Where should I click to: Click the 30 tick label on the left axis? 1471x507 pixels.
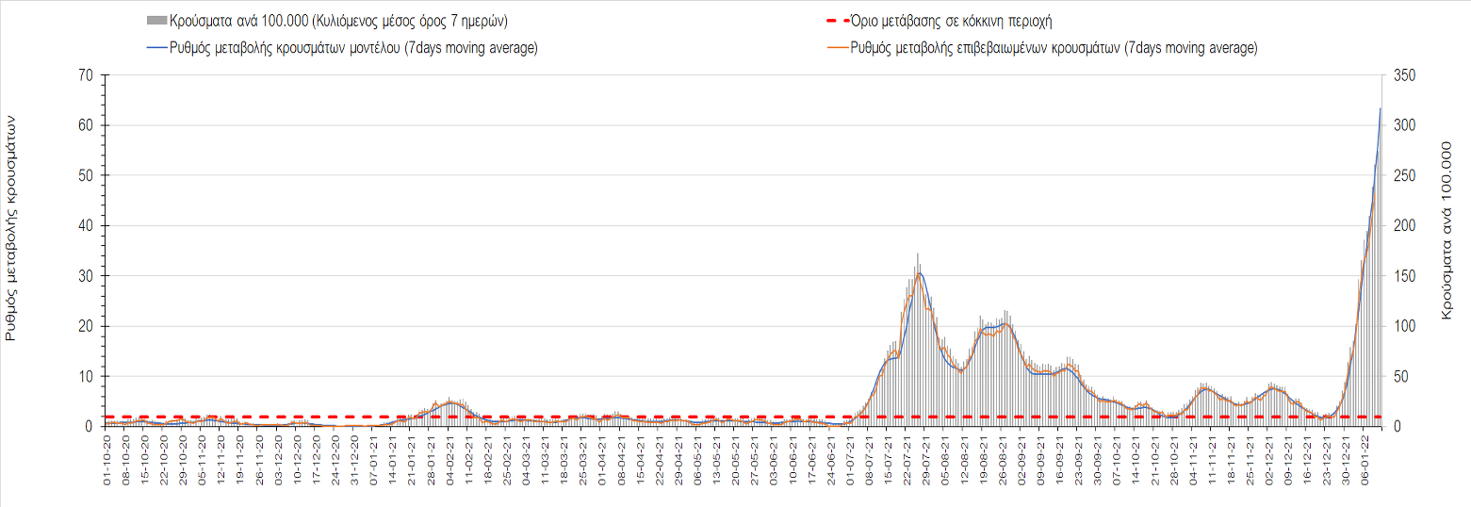point(85,276)
